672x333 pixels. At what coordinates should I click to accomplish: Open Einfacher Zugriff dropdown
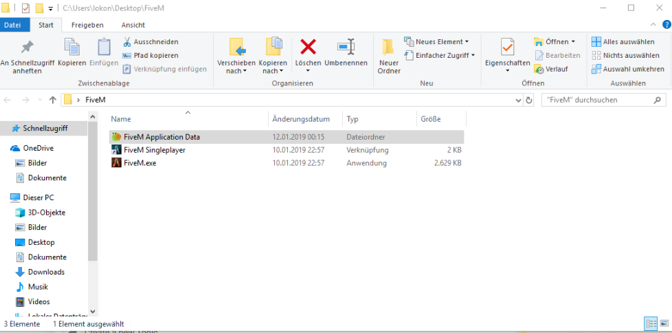(x=440, y=55)
